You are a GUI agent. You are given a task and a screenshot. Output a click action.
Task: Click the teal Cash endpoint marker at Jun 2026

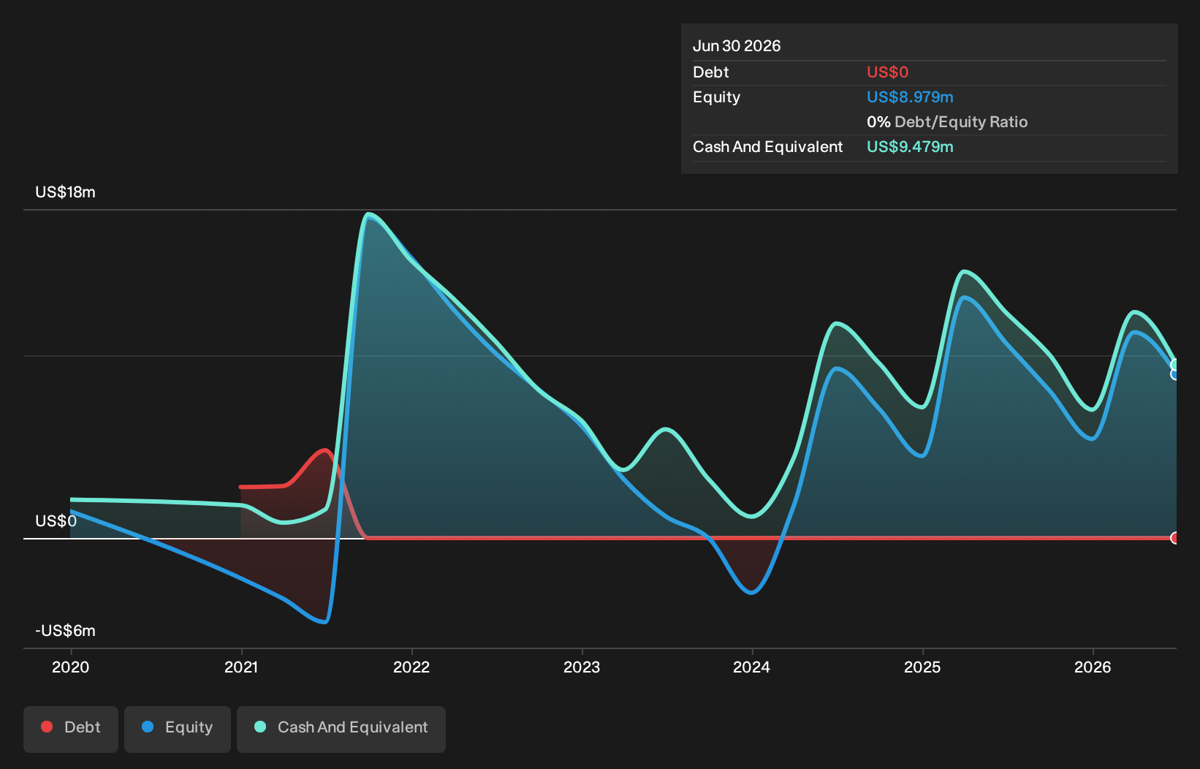point(1175,365)
